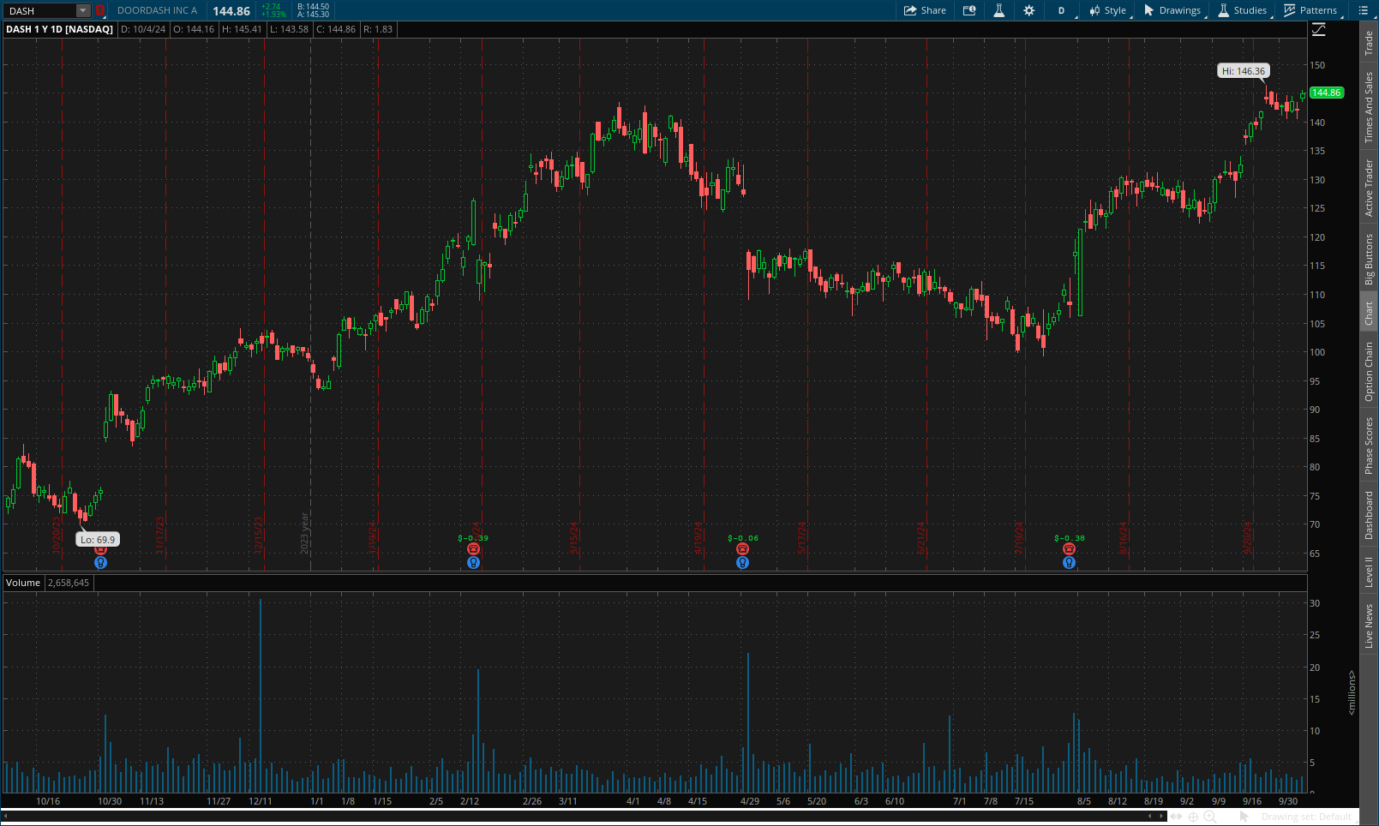The image size is (1379, 826).
Task: Open the Dashboard side tab
Action: click(1369, 515)
